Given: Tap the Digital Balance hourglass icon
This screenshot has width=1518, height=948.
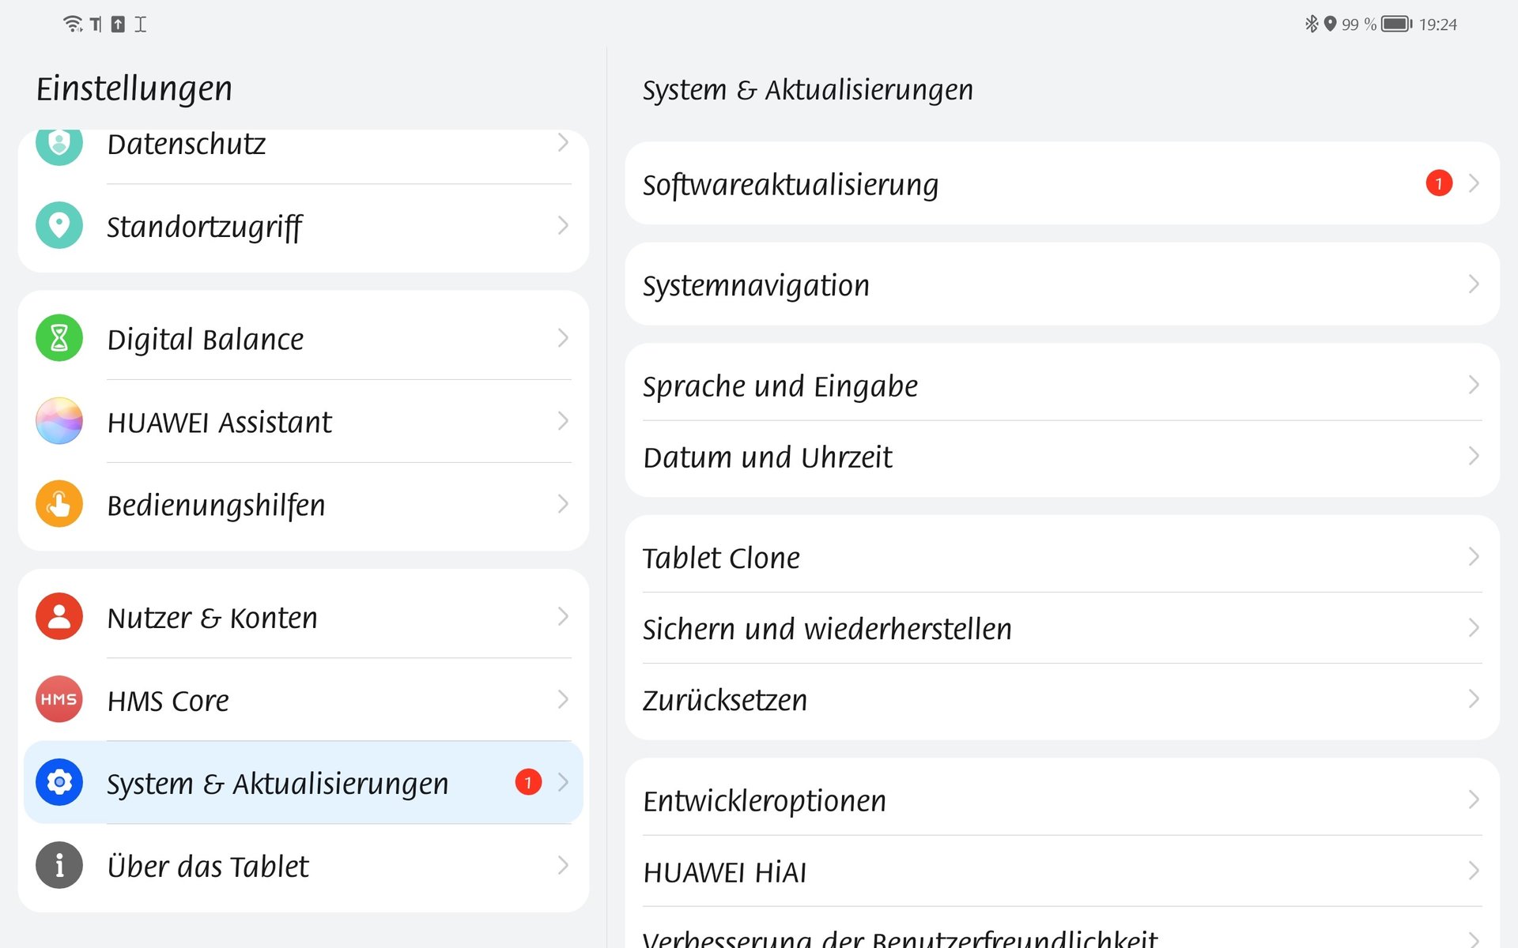Looking at the screenshot, I should pos(59,338).
